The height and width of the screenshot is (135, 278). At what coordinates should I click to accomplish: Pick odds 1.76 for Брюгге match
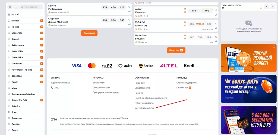click(105, 7)
